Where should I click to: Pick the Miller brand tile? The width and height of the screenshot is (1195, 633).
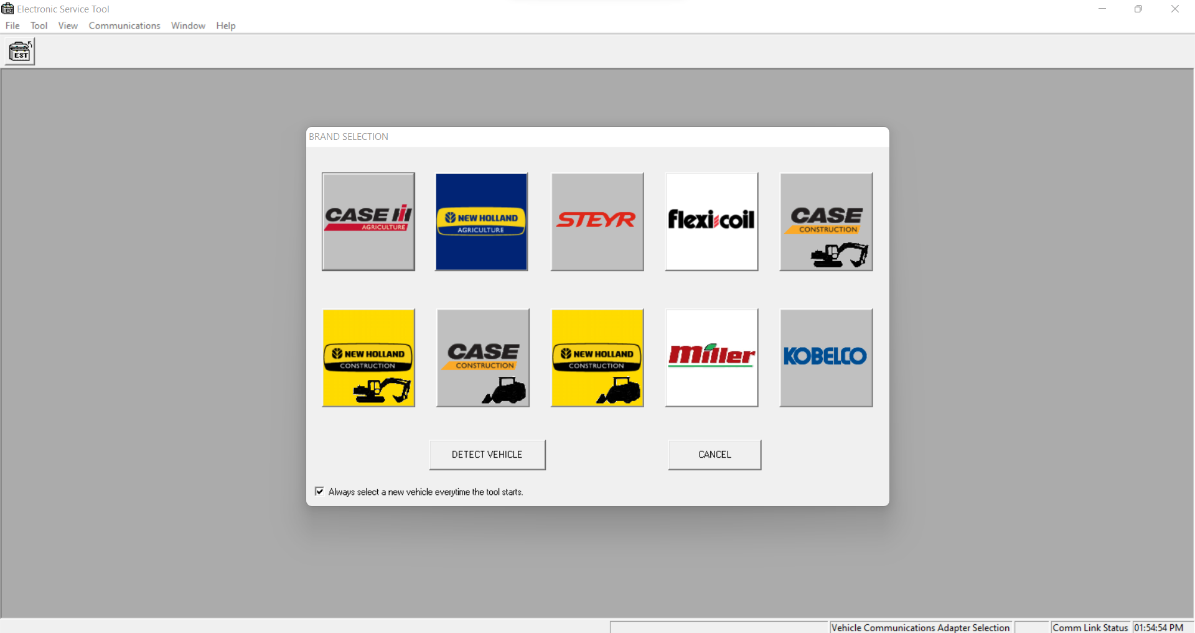(x=712, y=358)
